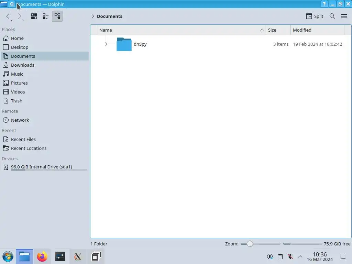Screen dimensions: 352x264
Task: Click the window help question button
Action: tap(324, 4)
